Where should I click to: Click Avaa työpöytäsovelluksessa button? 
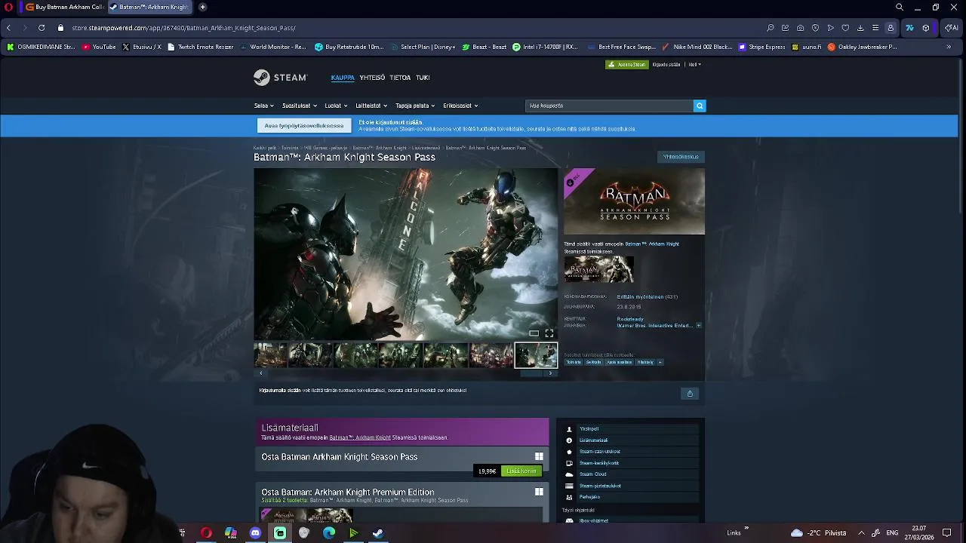pos(304,126)
